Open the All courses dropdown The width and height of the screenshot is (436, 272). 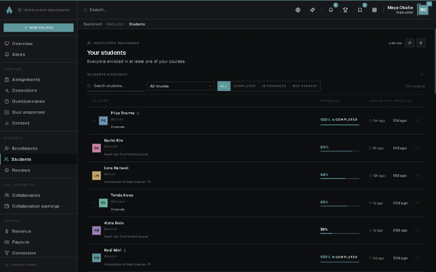click(181, 86)
